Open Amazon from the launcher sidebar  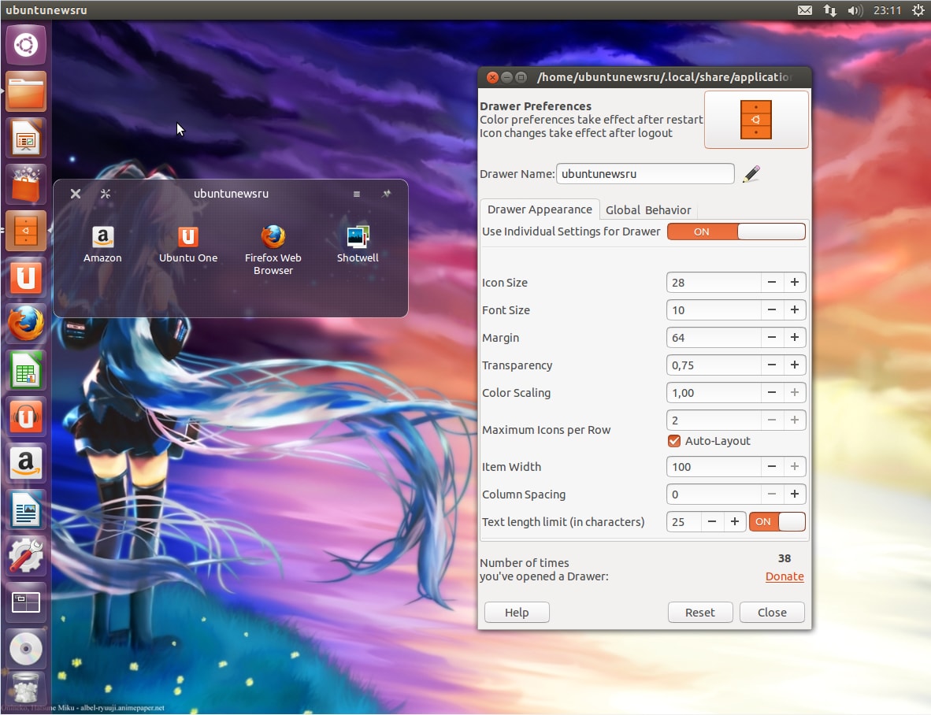[x=26, y=463]
